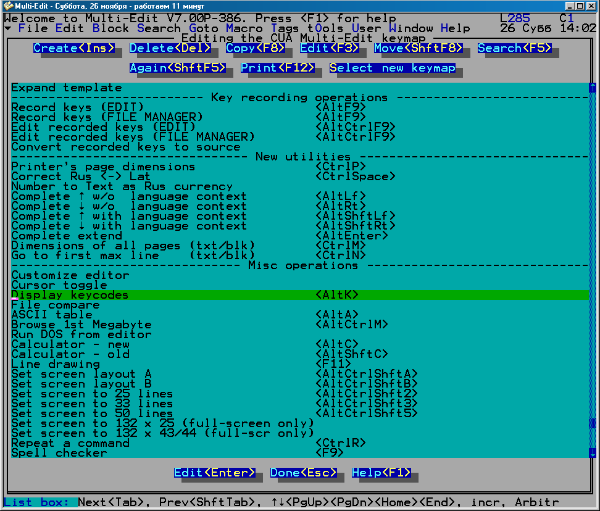Open the Help menu
The image size is (600, 511).
[456, 28]
